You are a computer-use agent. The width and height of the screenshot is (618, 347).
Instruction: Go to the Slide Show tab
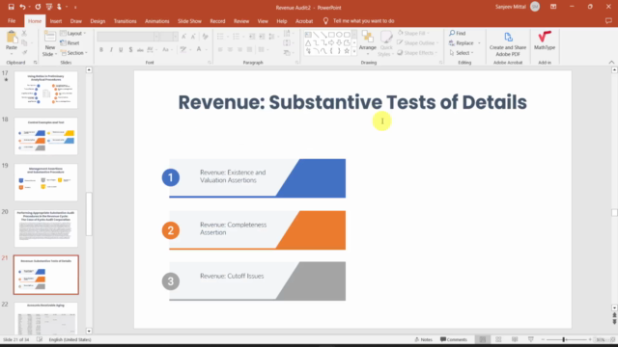[189, 21]
